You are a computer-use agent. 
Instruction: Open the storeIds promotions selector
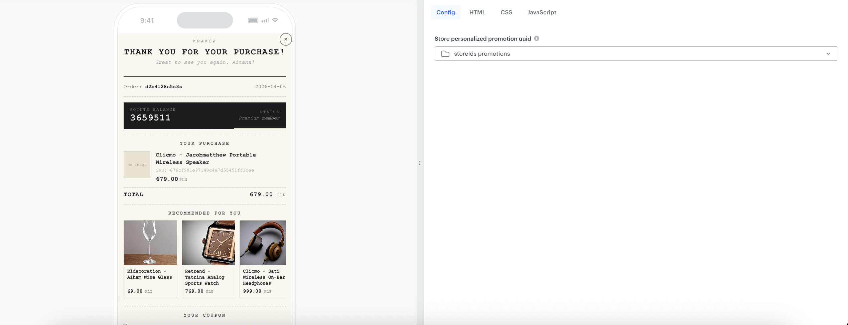[x=635, y=53]
